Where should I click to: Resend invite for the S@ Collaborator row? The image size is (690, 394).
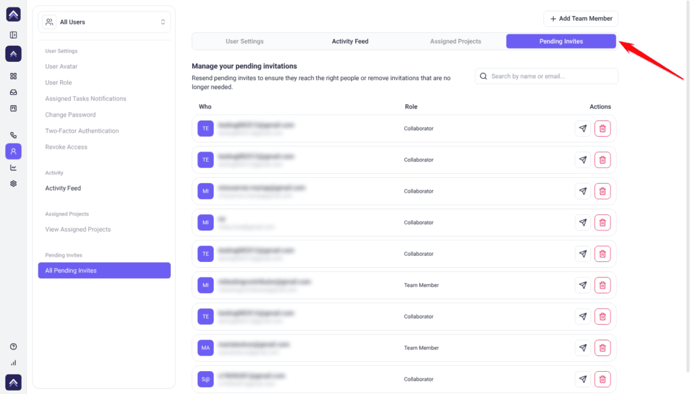583,379
